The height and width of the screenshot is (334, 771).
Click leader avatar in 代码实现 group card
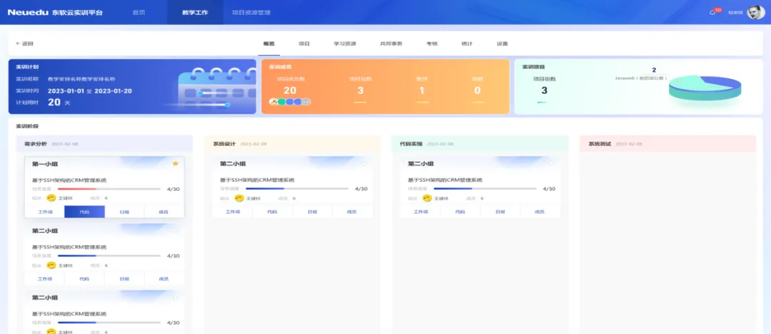(x=427, y=198)
